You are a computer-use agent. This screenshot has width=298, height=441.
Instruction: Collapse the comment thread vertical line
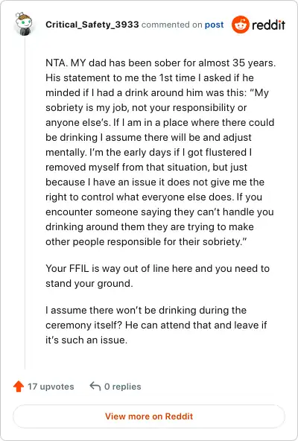[25, 203]
